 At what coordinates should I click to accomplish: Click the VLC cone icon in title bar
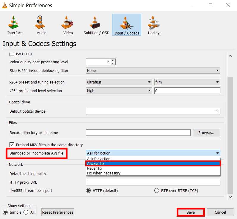click(x=5, y=5)
